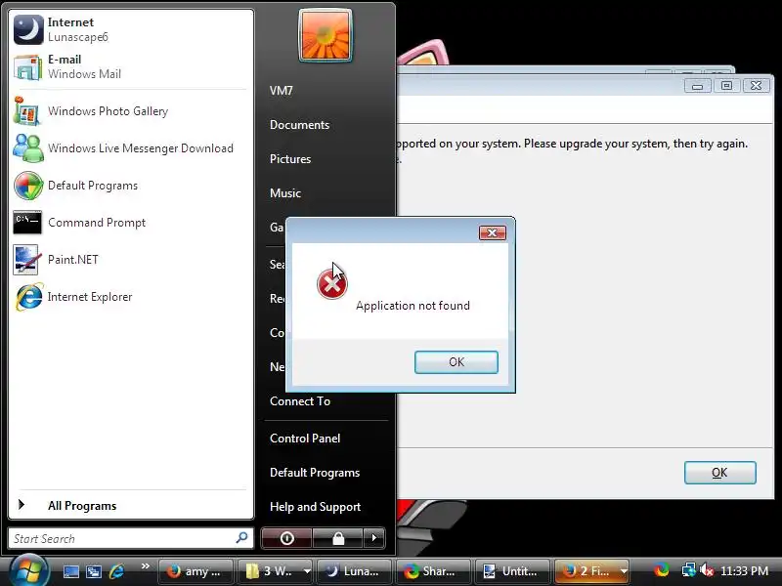Click the Chrome system tray icon
Viewport: 782px width, 586px height.
662,570
